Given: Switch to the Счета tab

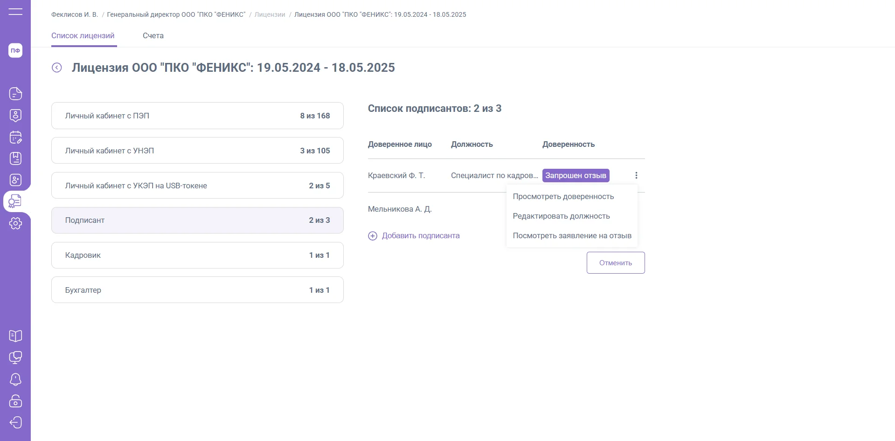Looking at the screenshot, I should pyautogui.click(x=153, y=36).
